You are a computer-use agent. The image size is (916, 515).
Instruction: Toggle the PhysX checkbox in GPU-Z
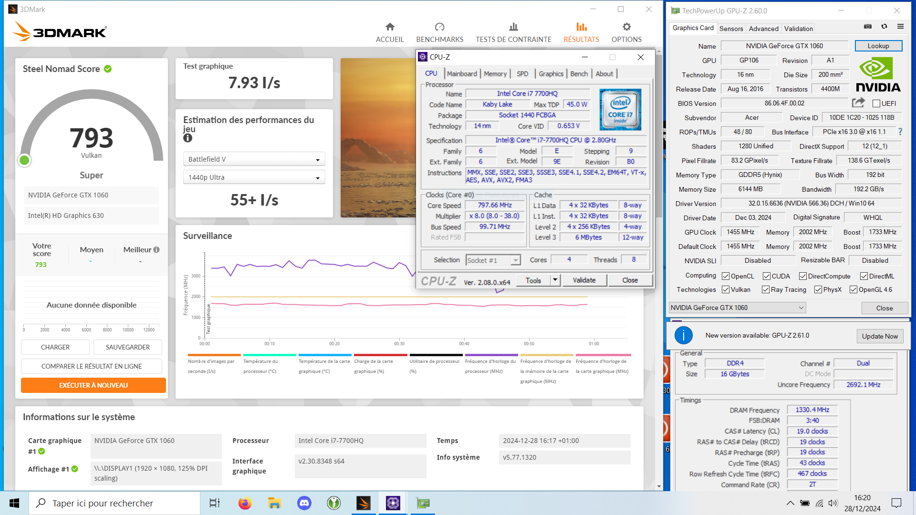click(818, 289)
